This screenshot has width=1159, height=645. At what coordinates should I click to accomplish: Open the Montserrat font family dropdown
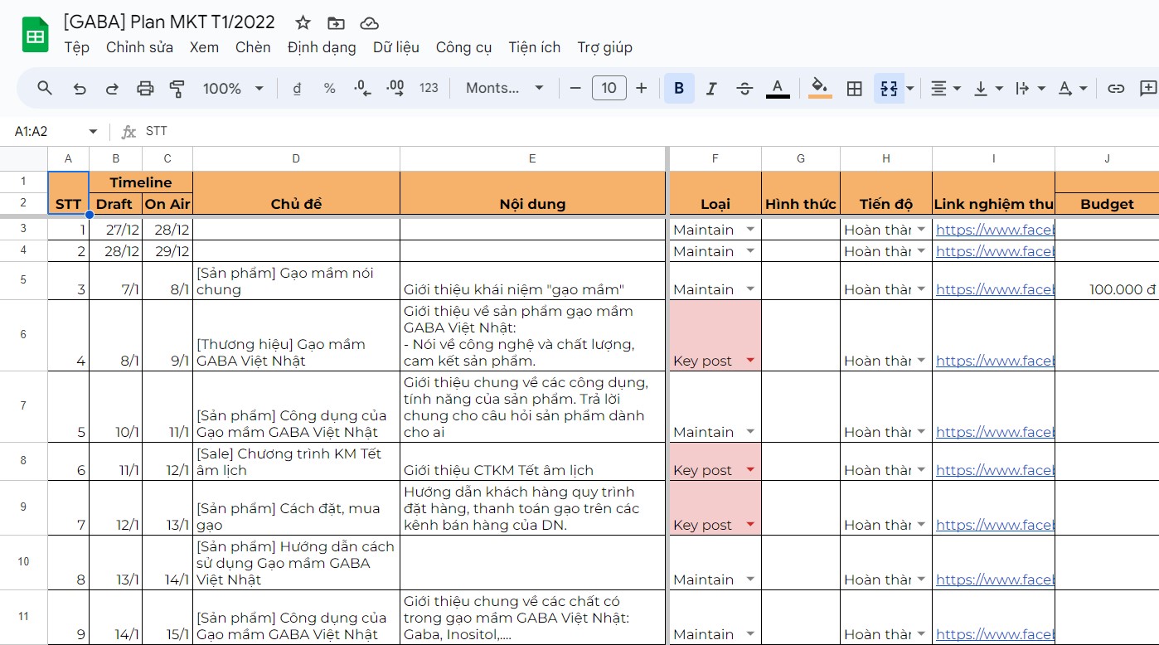coord(504,88)
